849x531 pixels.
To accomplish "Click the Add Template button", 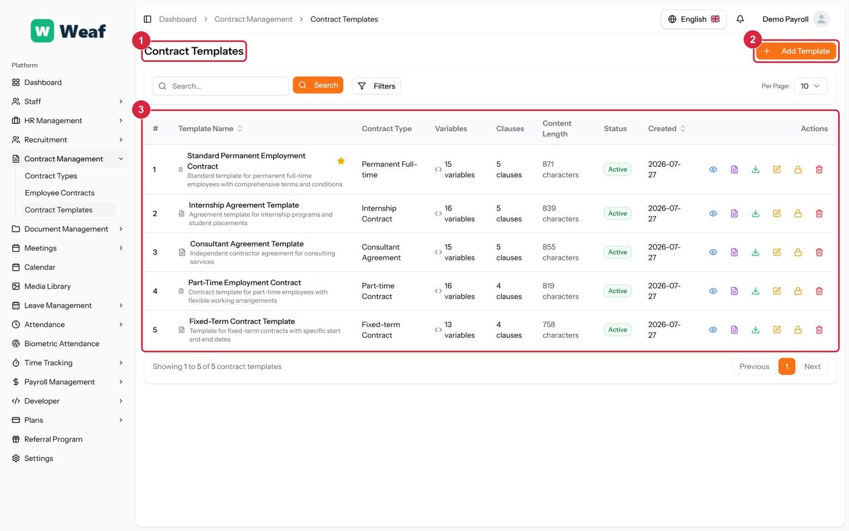I will 796,51.
